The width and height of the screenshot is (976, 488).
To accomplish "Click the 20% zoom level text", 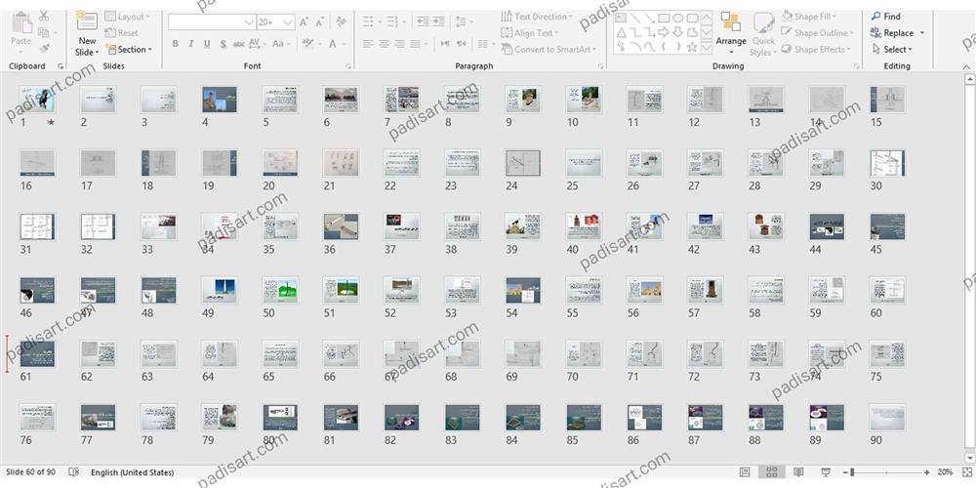I will [945, 472].
